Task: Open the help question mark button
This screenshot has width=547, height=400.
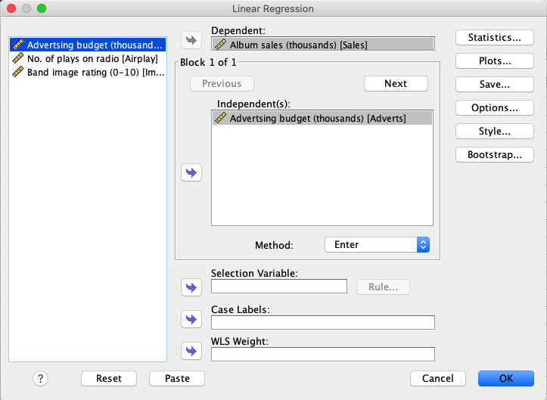Action: 40,378
